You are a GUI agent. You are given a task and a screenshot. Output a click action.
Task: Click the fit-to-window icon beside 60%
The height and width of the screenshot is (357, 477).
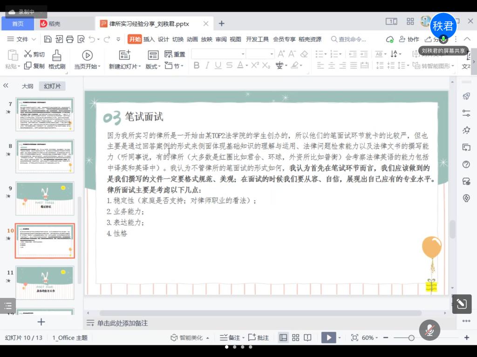[x=354, y=338]
